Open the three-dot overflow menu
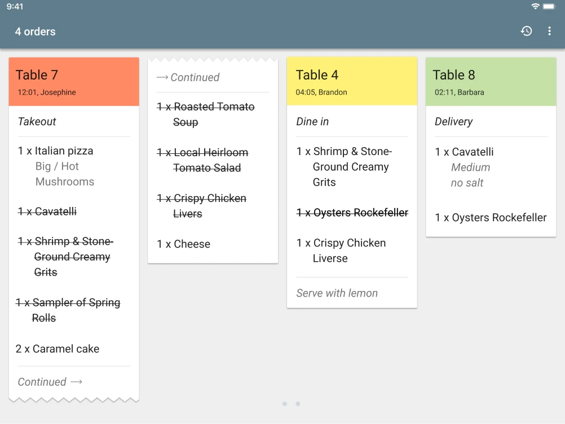Viewport: 565px width, 424px height. coord(549,32)
